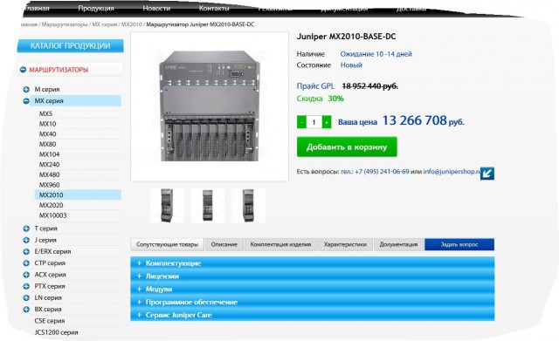Open Продукция in the top menu
This screenshot has width=559, height=341.
(x=96, y=8)
